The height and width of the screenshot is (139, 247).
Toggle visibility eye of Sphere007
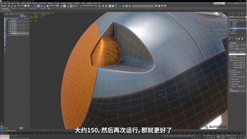(x=9, y=23)
